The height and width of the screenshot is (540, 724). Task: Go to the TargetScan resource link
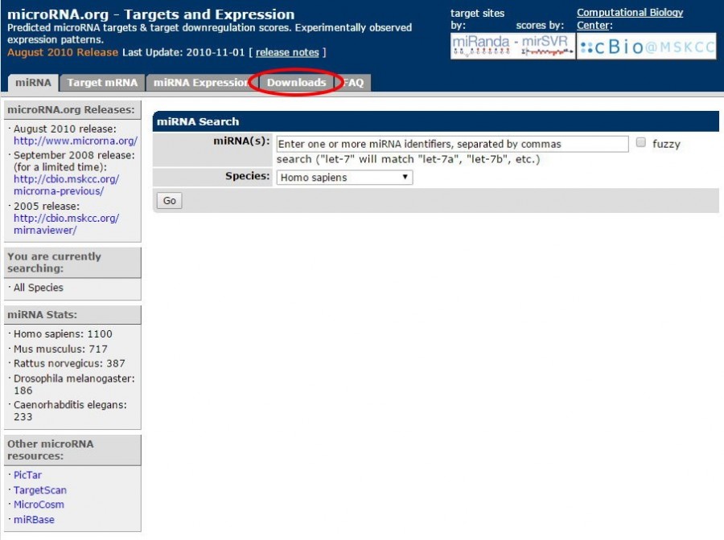[x=39, y=490]
